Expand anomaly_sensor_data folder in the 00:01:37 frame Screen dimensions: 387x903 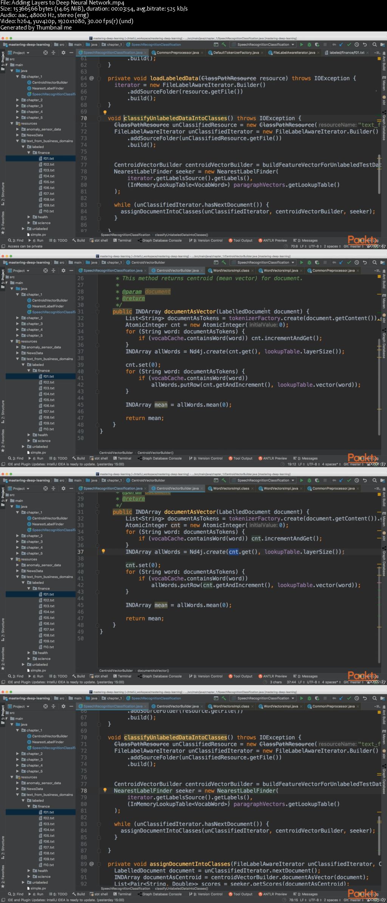17,347
